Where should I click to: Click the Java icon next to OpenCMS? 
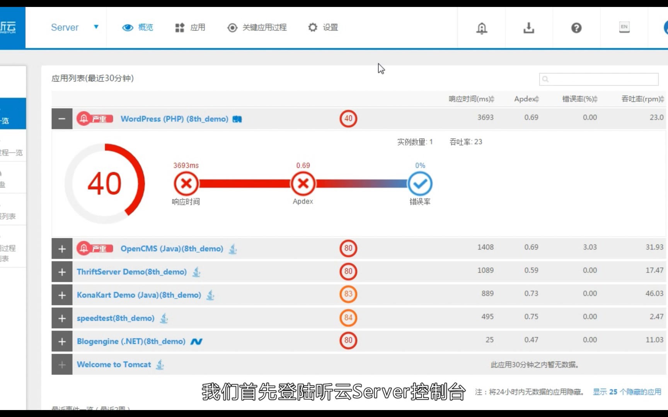coord(232,249)
